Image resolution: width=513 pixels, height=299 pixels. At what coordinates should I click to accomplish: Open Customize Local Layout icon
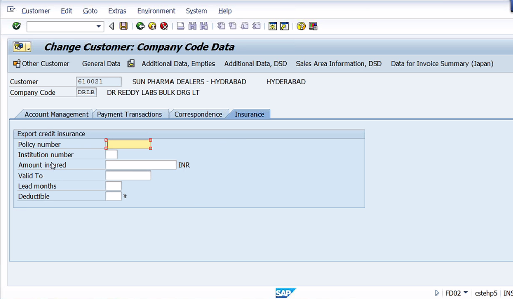313,26
